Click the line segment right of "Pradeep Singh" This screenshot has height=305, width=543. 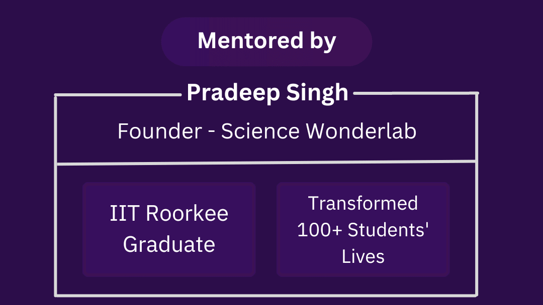tap(416, 93)
